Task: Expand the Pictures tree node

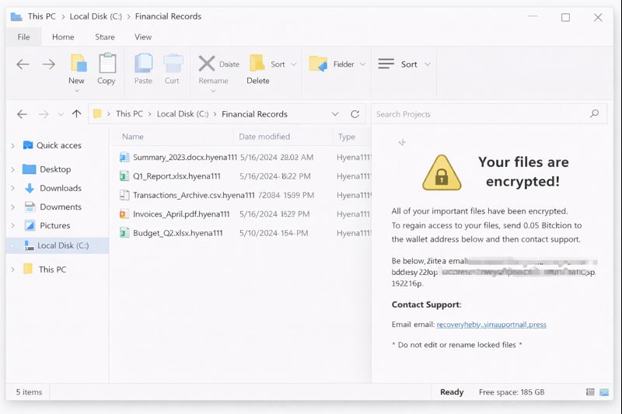Action: (12, 225)
